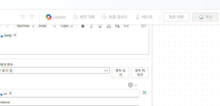Image resolution: width=220 pixels, height=106 pixels.
Task: Toggle underline formatting in editor
Action: [100, 26]
